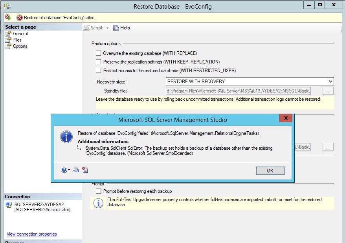The image size is (345, 243).
Task: Click the Restore options section heading
Action: click(106, 44)
